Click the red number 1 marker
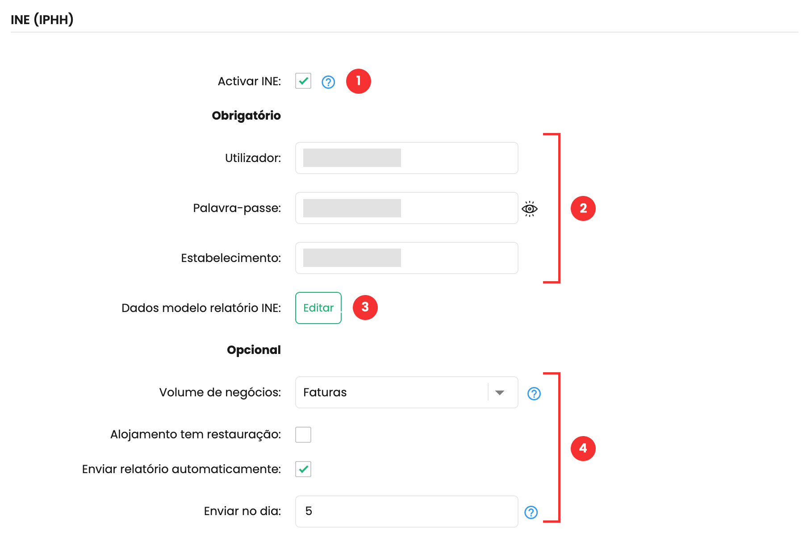811x549 pixels. click(359, 81)
